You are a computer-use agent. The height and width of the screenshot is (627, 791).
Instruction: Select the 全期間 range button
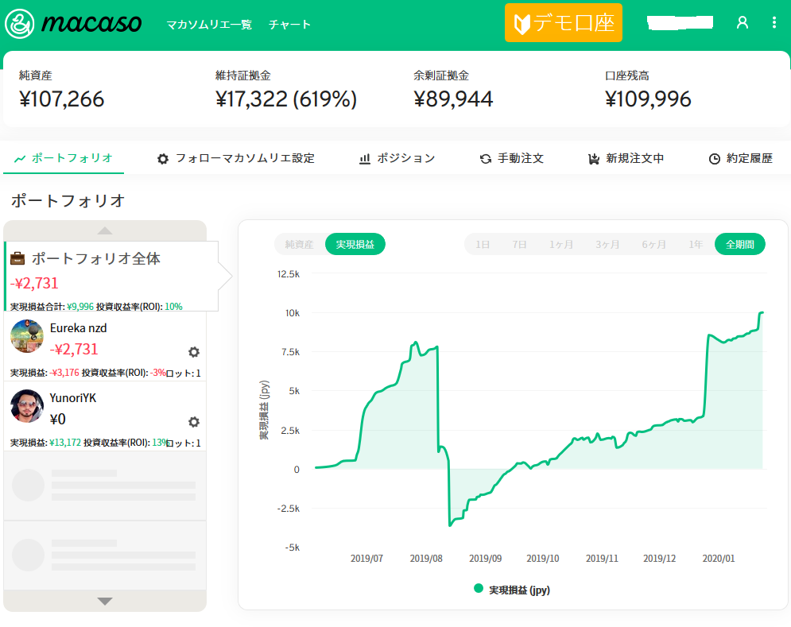point(739,245)
